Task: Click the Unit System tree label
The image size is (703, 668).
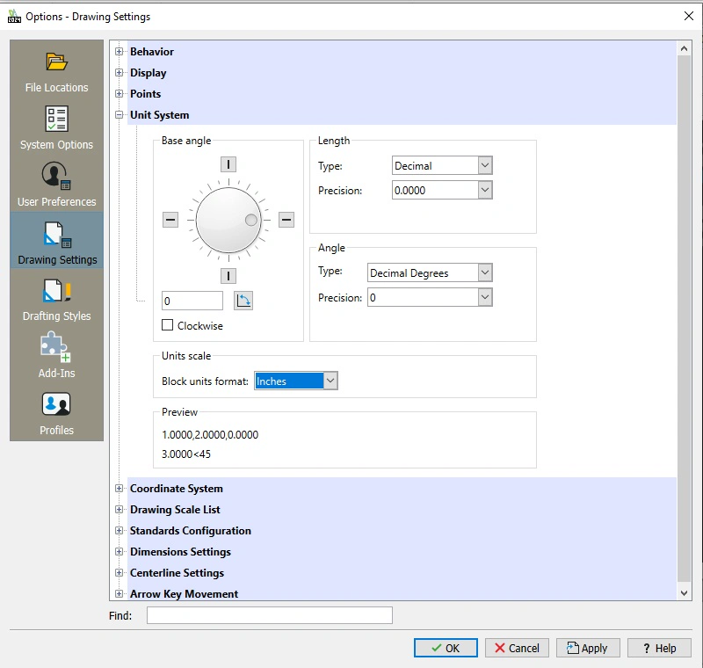Action: (x=160, y=115)
